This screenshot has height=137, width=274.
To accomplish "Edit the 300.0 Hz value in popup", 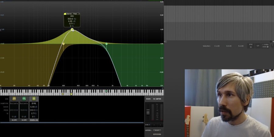I will point(72,19).
